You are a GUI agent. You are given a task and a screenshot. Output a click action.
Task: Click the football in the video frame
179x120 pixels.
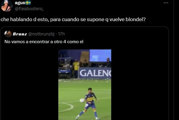(x=82, y=100)
